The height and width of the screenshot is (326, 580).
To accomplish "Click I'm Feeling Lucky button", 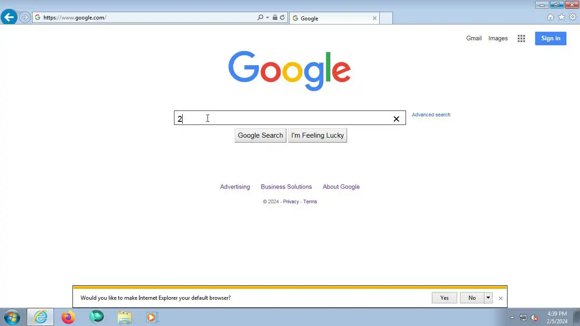I will (x=318, y=135).
